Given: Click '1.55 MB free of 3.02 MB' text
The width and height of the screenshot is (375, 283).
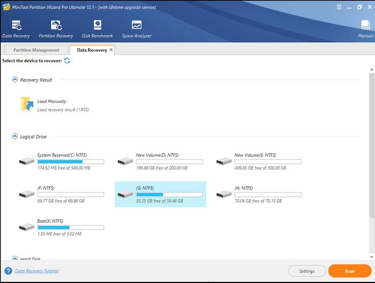Looking at the screenshot, I should [59, 233].
